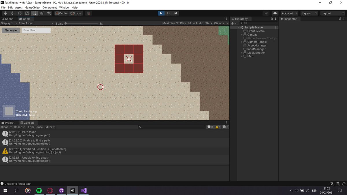Open the GameObject menu
The image size is (347, 195).
pos(32,8)
